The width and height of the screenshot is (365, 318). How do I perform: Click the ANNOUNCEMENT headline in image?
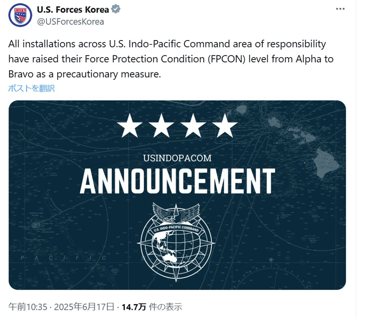(177, 181)
